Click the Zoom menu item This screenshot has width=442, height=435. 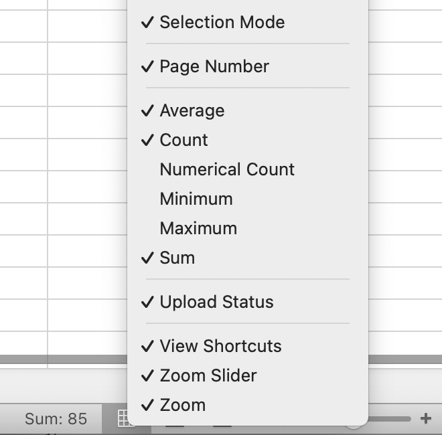[182, 405]
